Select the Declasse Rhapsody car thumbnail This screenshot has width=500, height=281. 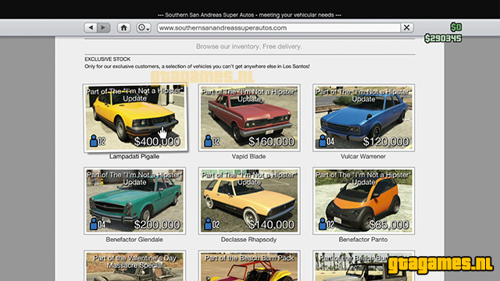(249, 201)
